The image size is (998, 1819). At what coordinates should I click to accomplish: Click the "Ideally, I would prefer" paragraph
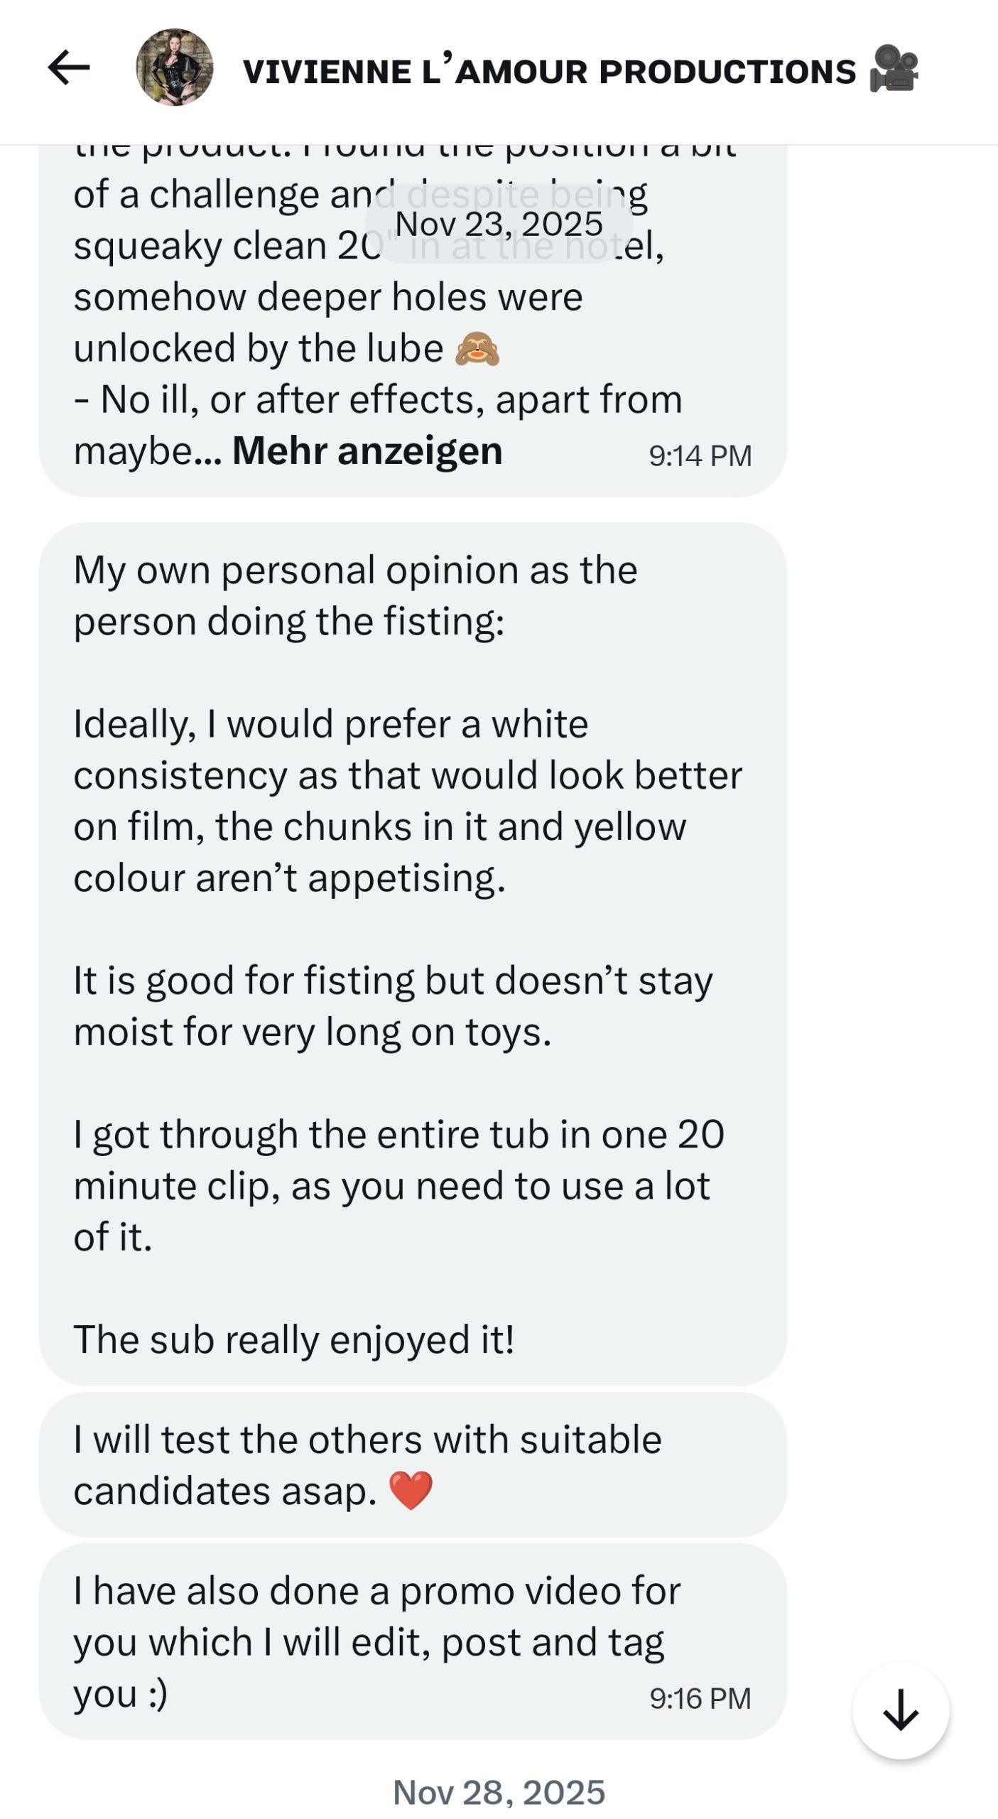pyautogui.click(x=407, y=801)
